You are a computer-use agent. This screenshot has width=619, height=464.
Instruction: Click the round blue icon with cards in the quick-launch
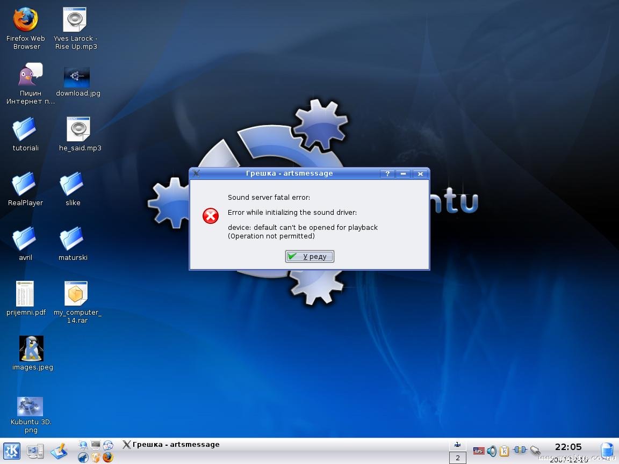[x=108, y=445]
